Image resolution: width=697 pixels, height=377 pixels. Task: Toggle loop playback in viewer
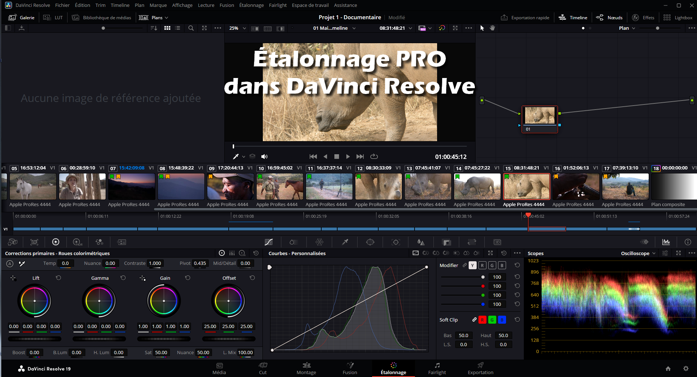click(x=374, y=156)
